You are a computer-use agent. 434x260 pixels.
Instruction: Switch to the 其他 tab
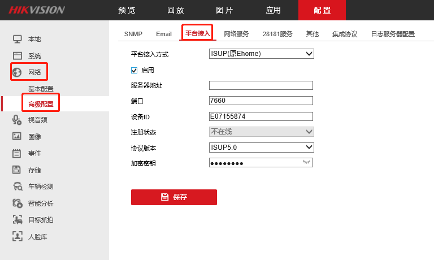pyautogui.click(x=312, y=34)
